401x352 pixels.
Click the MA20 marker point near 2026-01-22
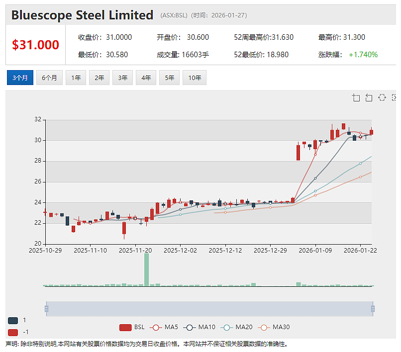tap(360, 164)
